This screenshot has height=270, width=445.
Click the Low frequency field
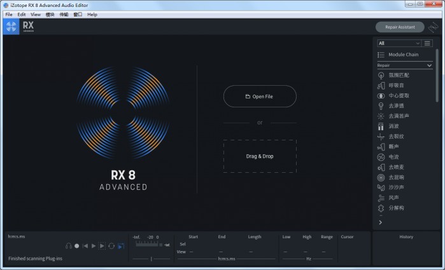click(285, 252)
